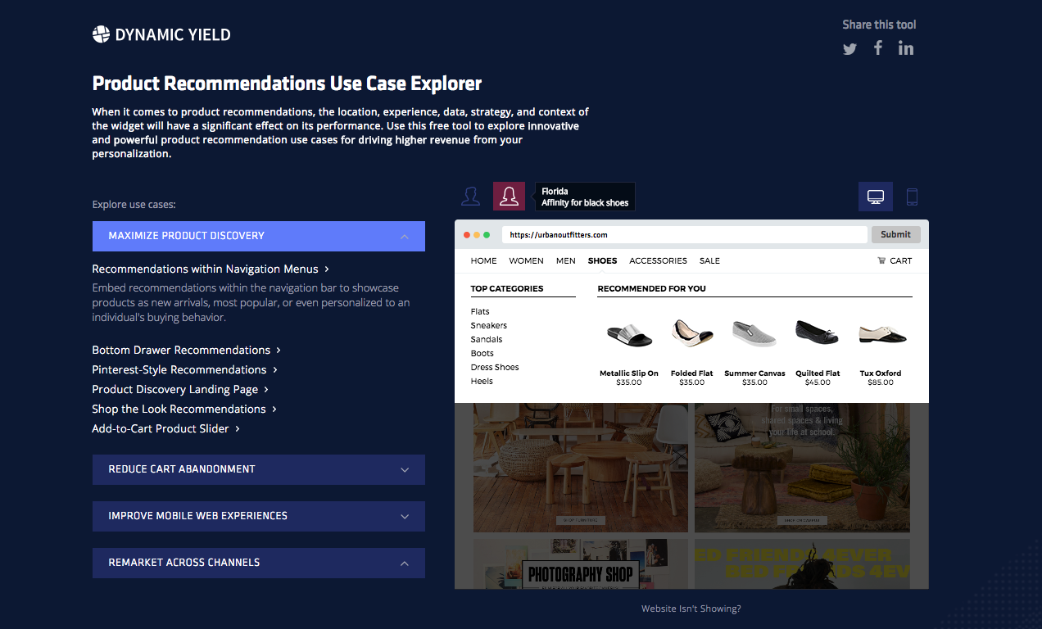Expand Improve Mobile Web Experiences section

258,516
